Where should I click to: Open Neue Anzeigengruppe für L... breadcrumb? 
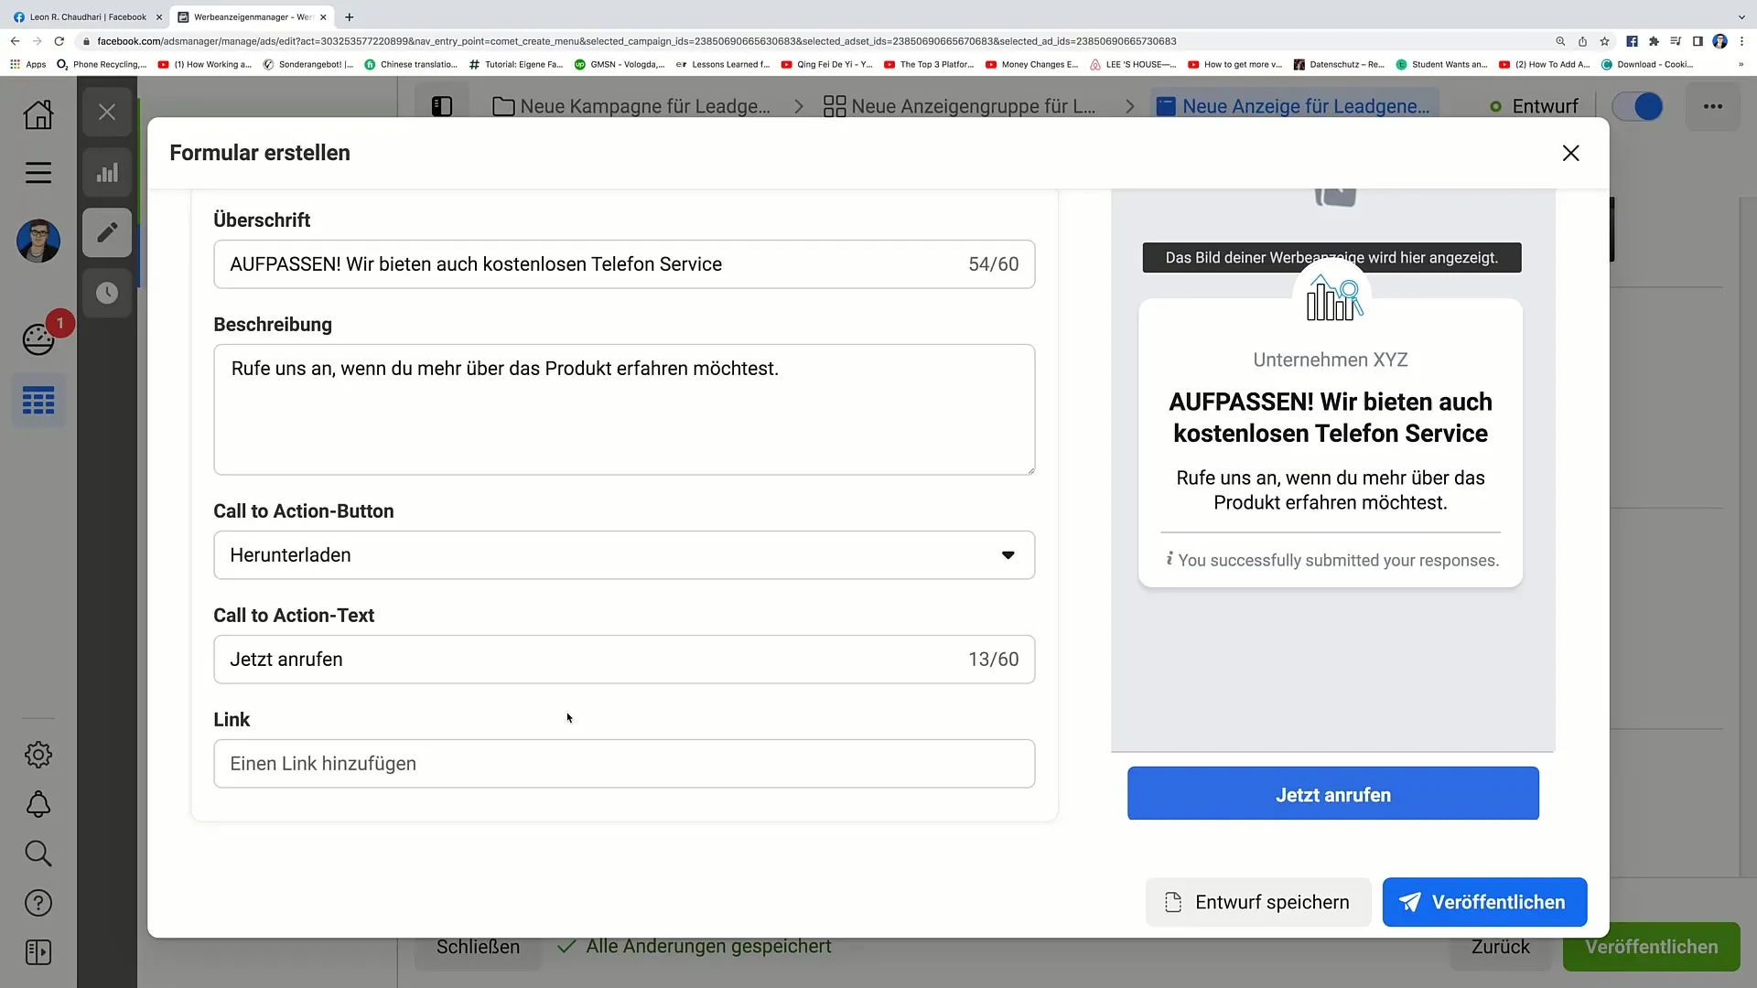click(959, 106)
